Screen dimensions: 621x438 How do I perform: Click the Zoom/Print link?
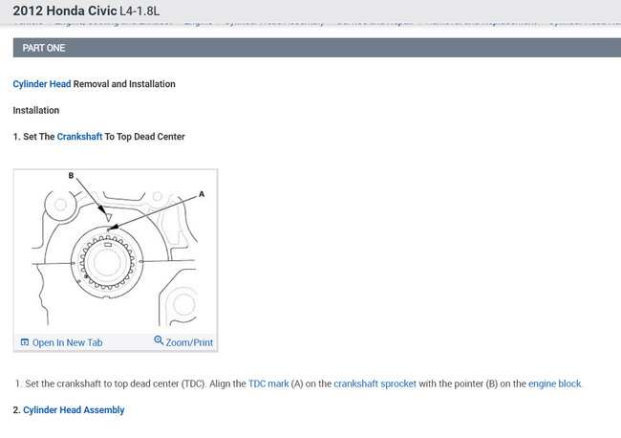[189, 342]
